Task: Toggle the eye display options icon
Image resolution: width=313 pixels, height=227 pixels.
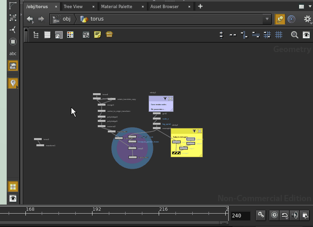Action: tap(306, 35)
